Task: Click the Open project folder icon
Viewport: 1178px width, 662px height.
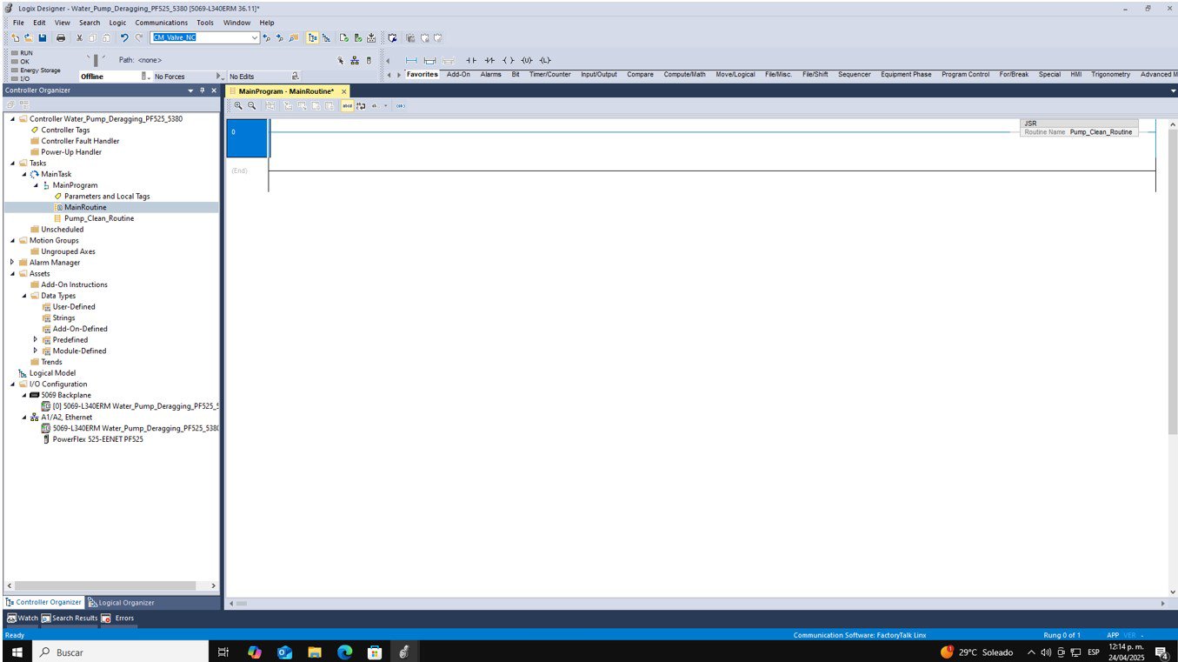Action: pyautogui.click(x=29, y=38)
